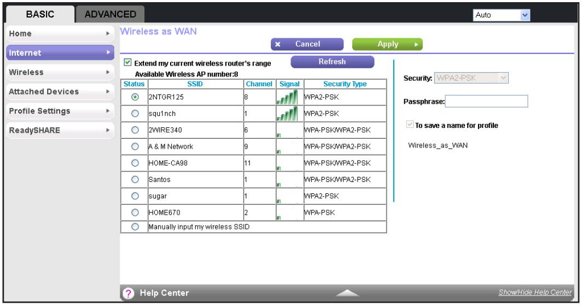The image size is (582, 307).
Task: Select the A & M Network radio button
Action: (x=135, y=146)
